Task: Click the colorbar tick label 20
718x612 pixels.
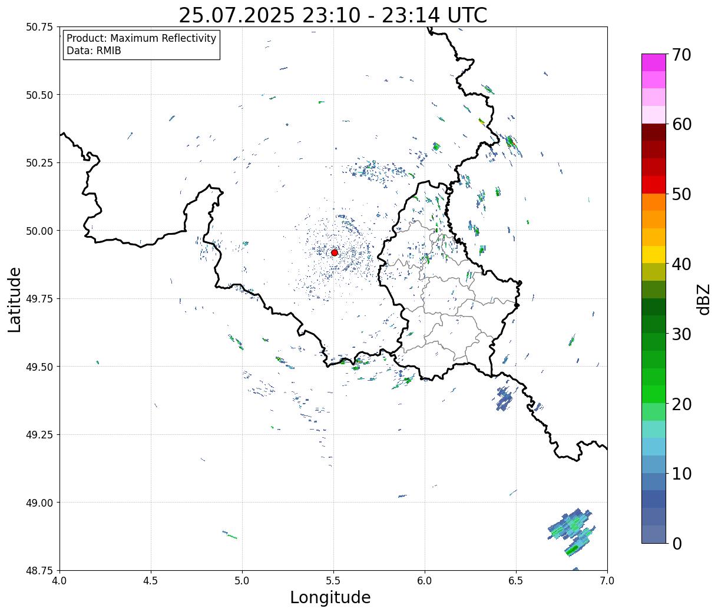Action: [x=683, y=404]
